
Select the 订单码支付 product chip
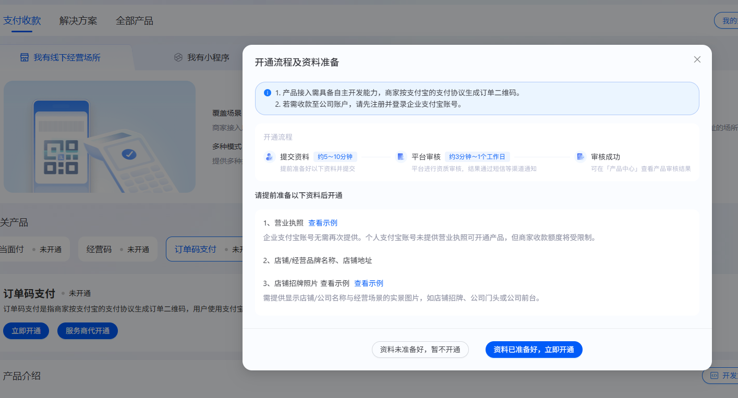pos(205,249)
